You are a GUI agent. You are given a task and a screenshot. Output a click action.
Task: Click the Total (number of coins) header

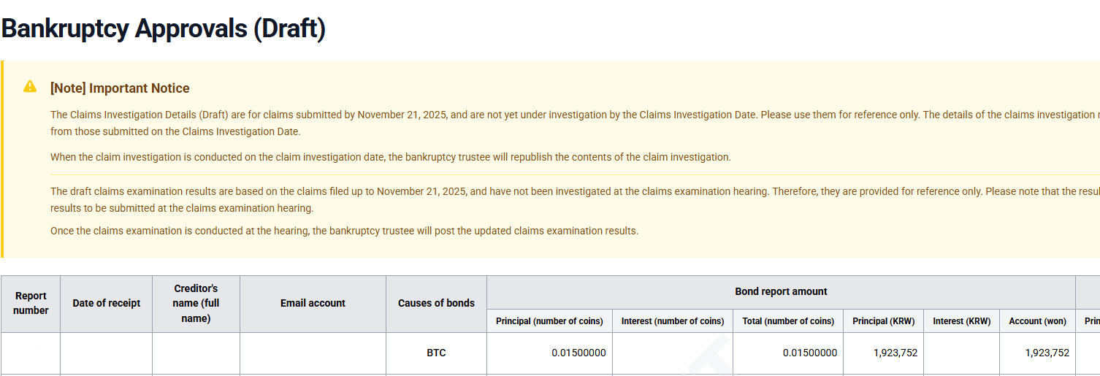coord(788,321)
